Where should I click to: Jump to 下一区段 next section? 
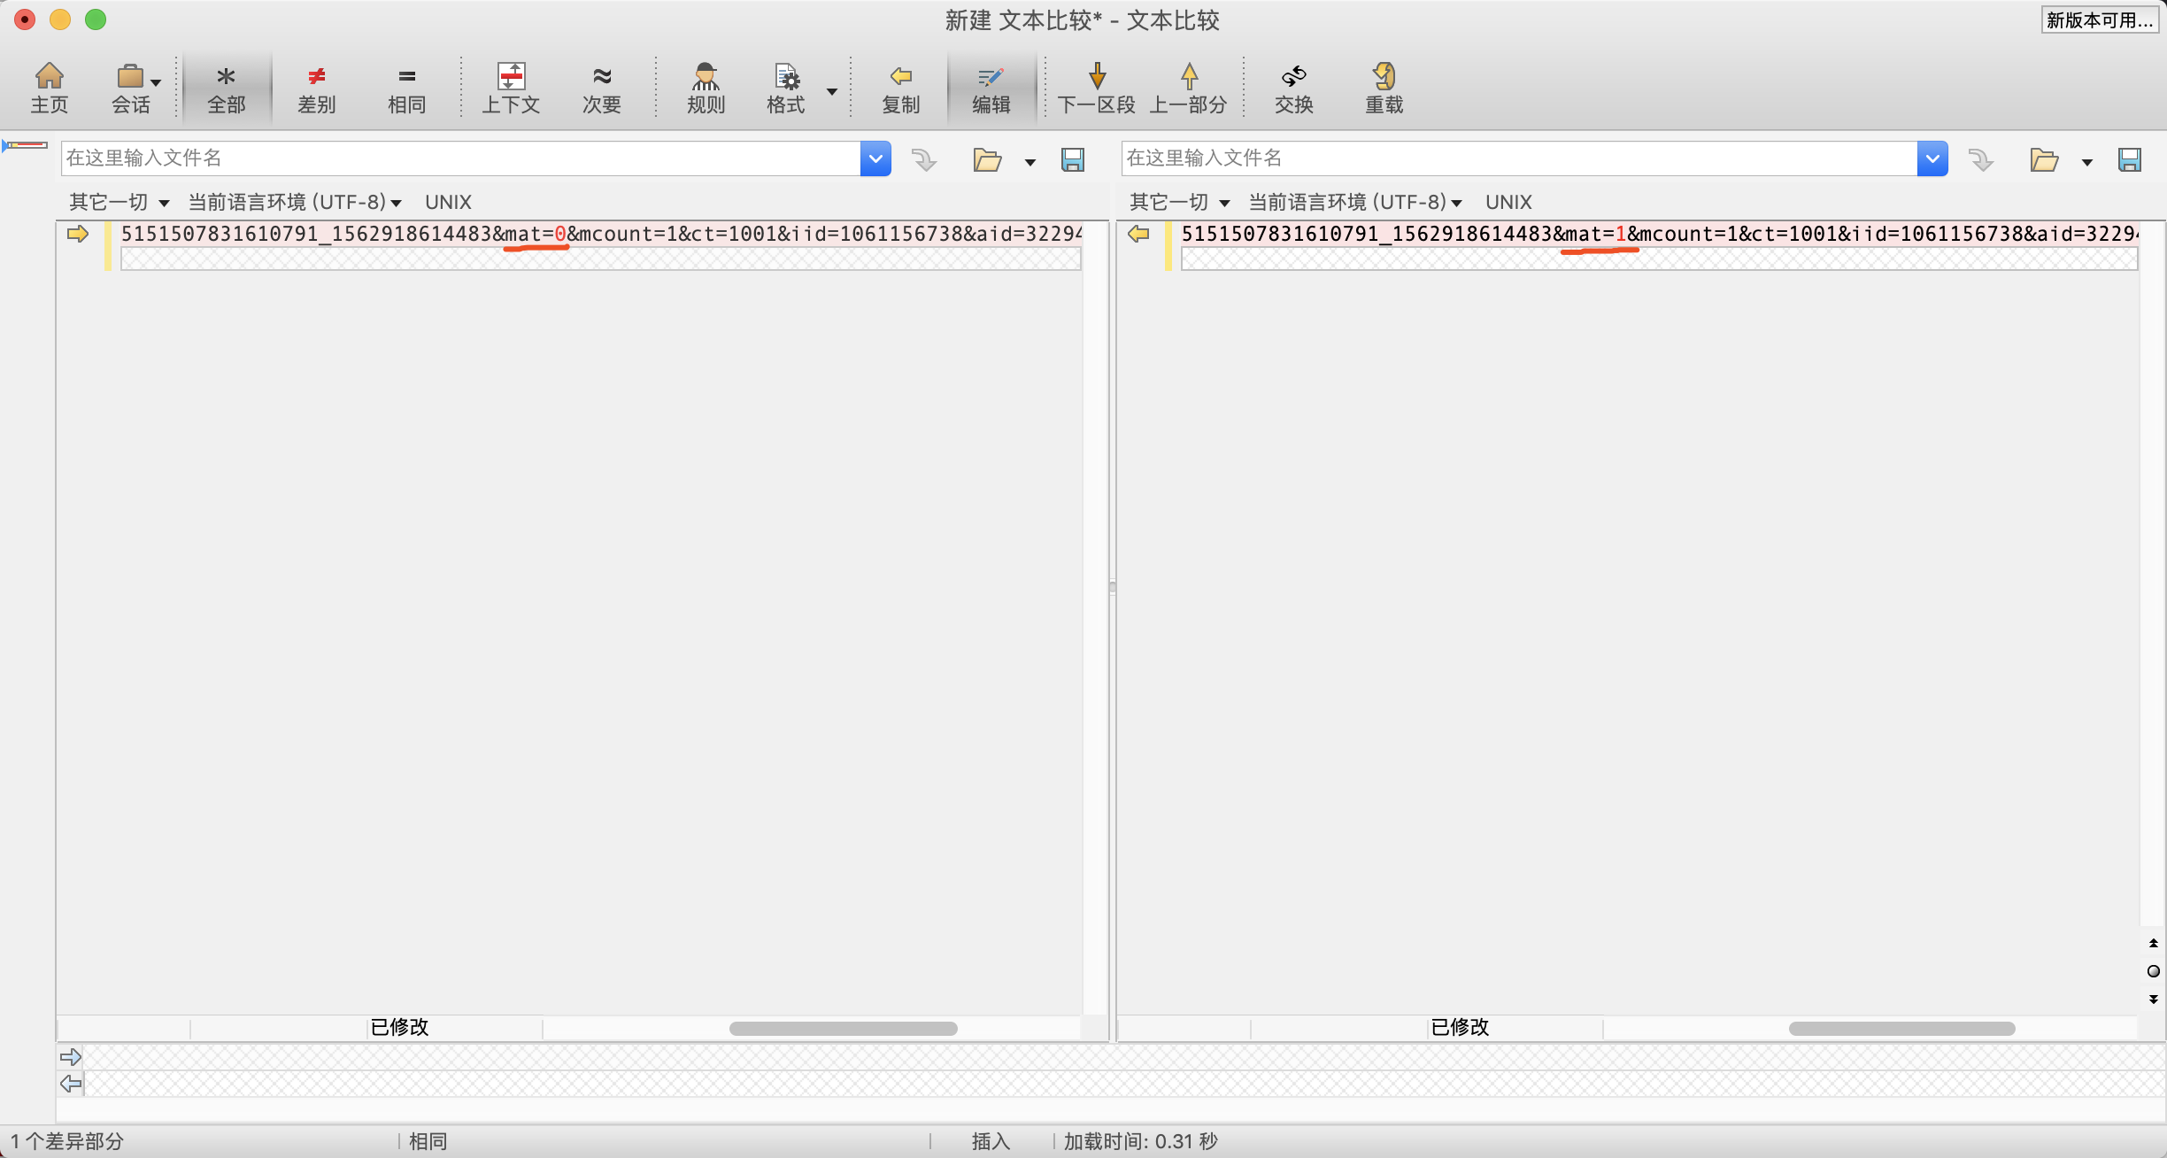point(1097,88)
